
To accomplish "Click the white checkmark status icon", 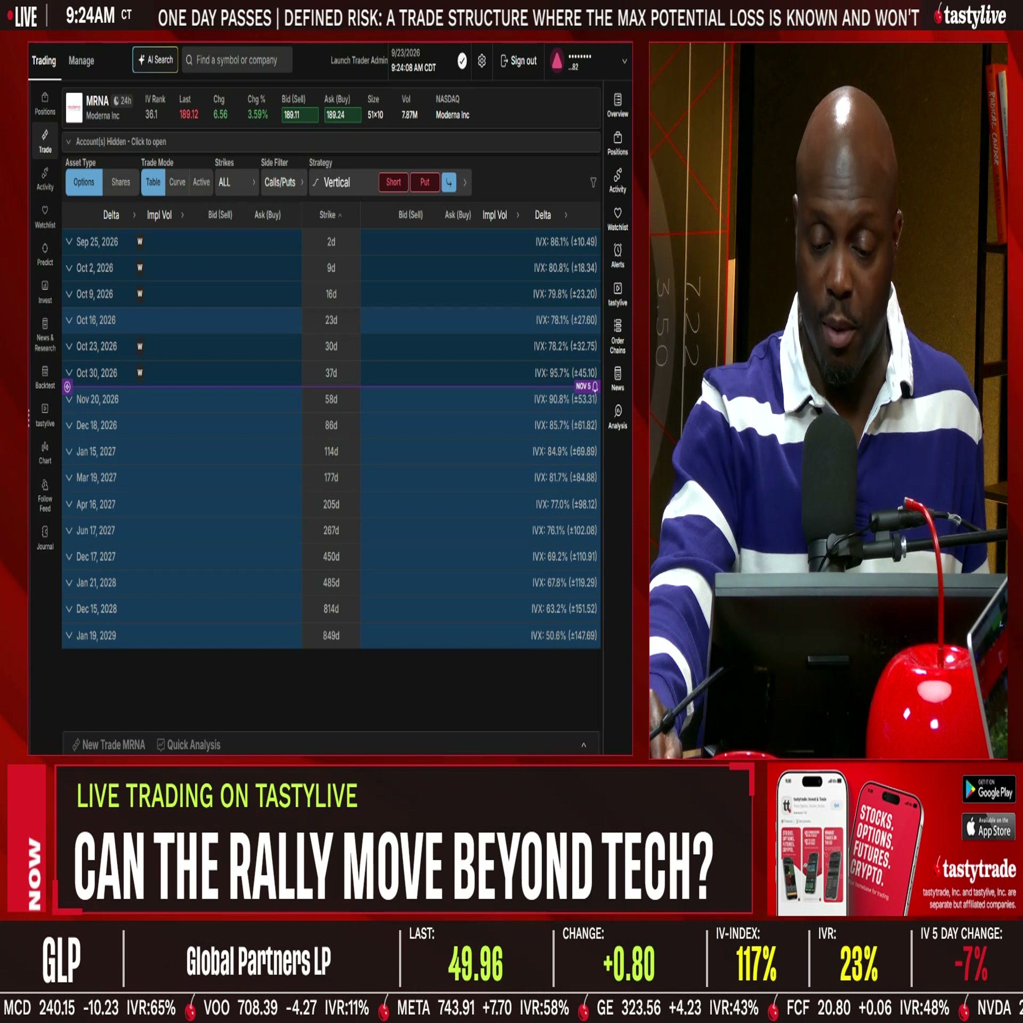I will click(462, 61).
